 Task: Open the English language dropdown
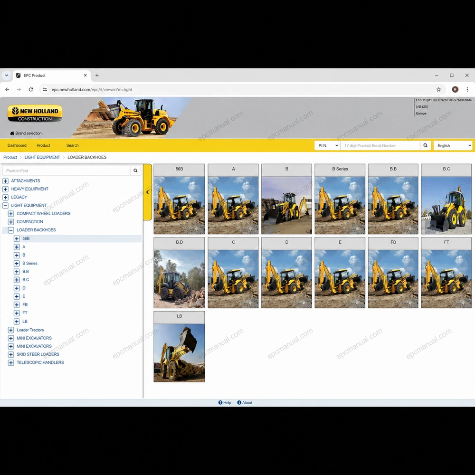[x=453, y=145]
